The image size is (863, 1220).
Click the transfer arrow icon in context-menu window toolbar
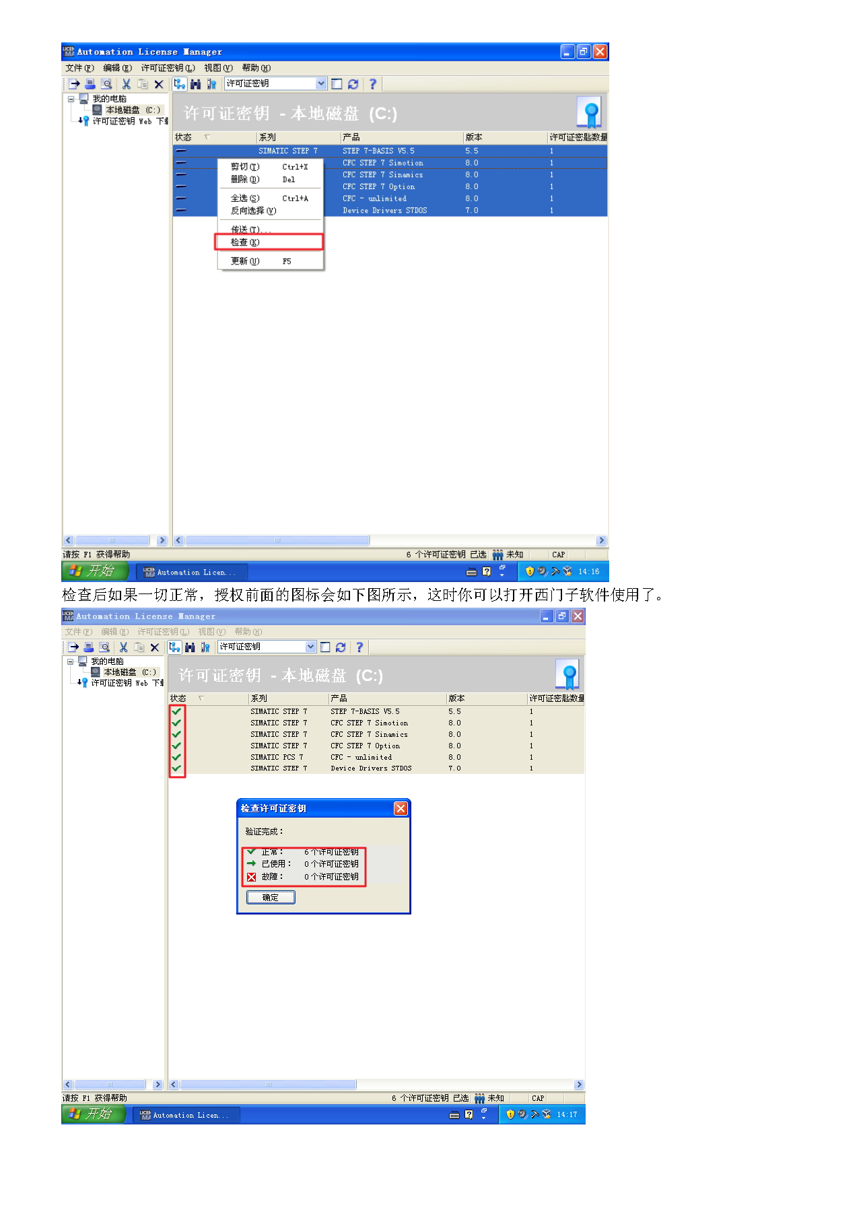[74, 84]
